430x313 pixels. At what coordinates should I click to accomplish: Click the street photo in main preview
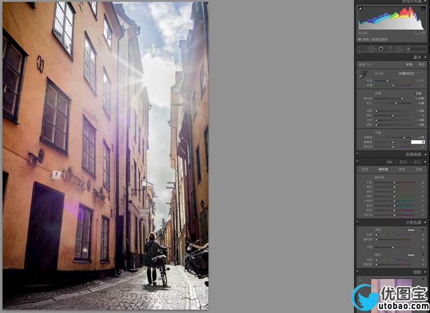coord(106,155)
